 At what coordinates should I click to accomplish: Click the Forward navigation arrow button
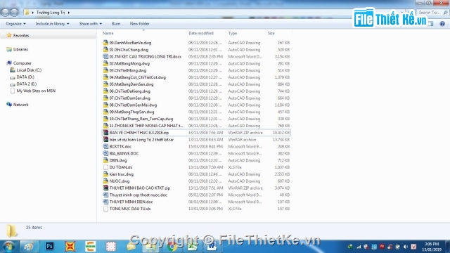pyautogui.click(x=14, y=13)
